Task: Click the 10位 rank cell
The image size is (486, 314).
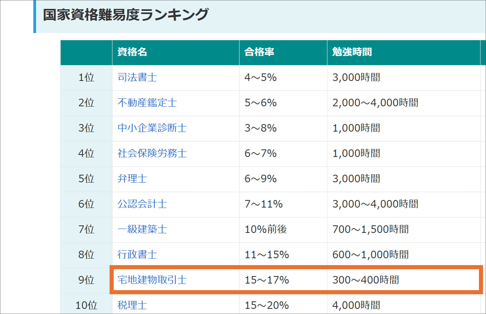Action: (x=86, y=305)
